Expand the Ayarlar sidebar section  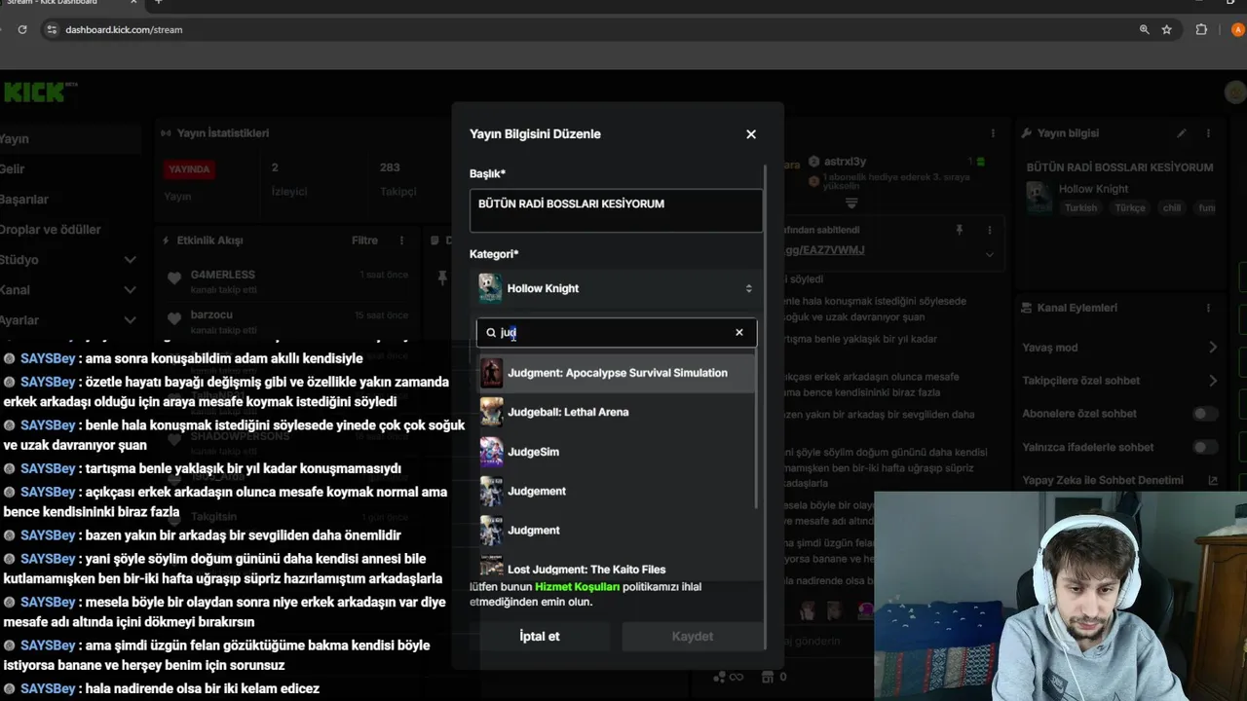point(130,320)
